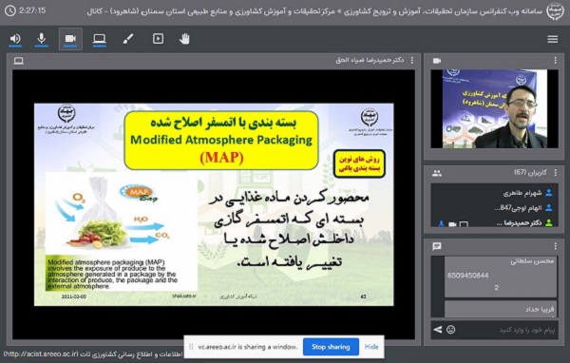This screenshot has height=363, width=570.
Task: Click the chat bubble icon in chat panel
Action: 437,246
